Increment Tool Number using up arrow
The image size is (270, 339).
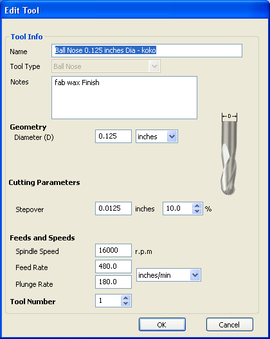[x=126, y=298]
